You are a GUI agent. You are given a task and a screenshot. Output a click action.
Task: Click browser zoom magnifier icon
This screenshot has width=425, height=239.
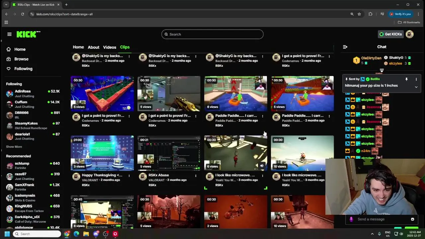352,14
